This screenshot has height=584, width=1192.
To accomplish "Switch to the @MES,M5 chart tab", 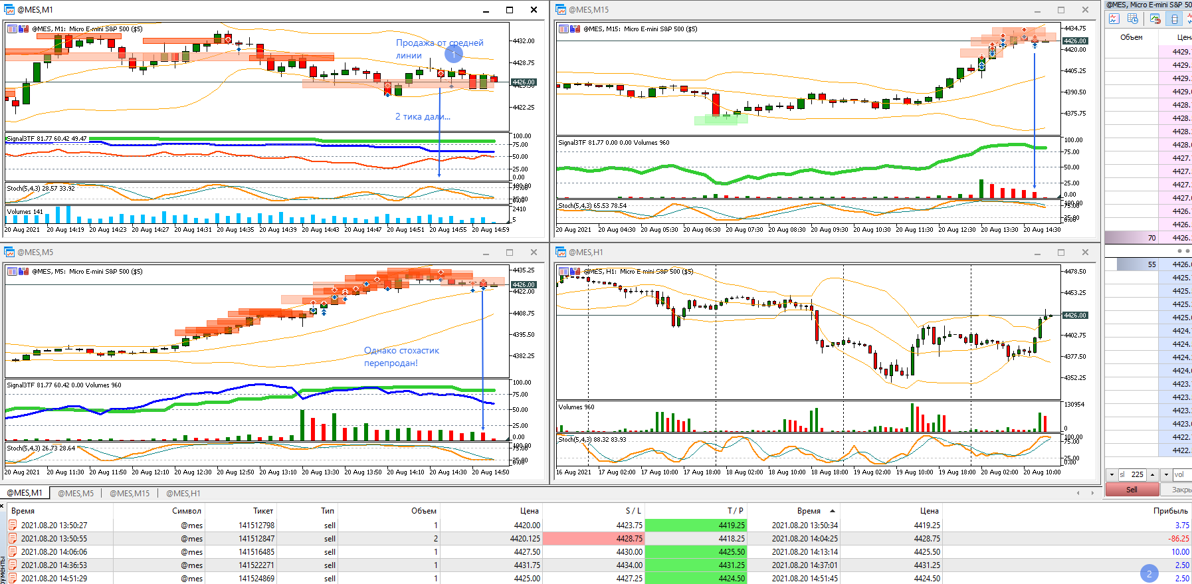I will click(76, 493).
